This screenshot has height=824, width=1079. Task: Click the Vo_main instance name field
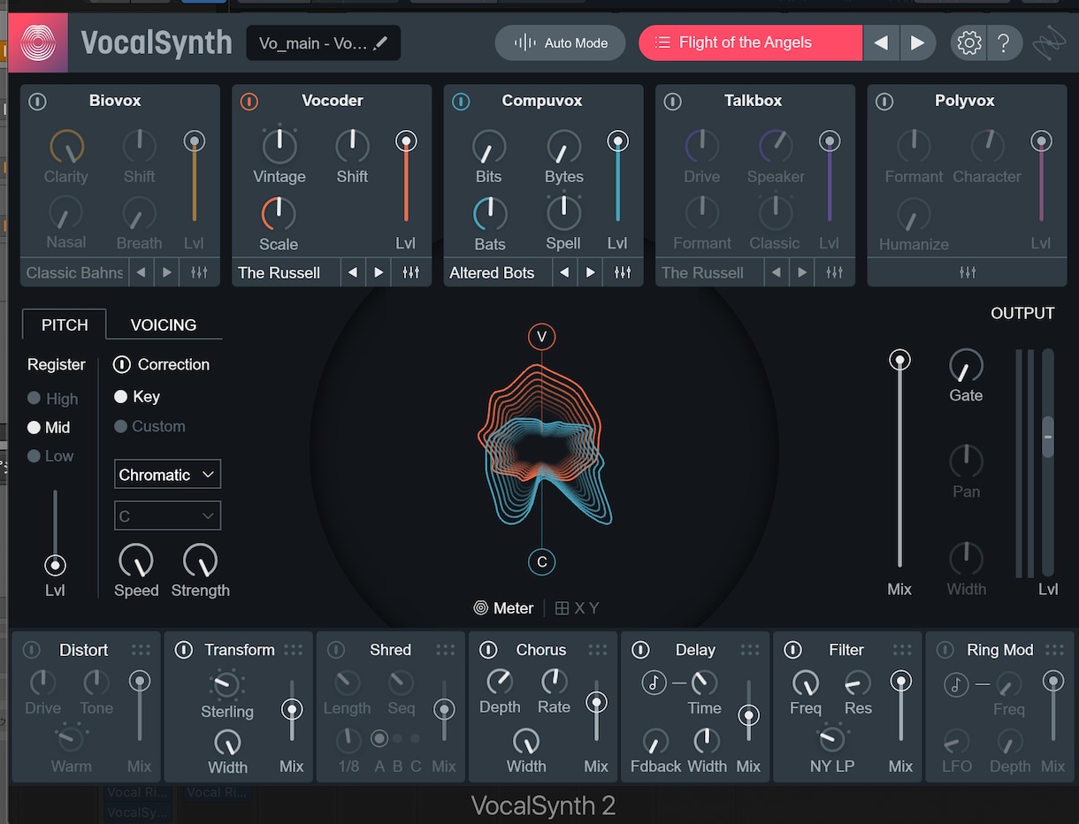[324, 42]
